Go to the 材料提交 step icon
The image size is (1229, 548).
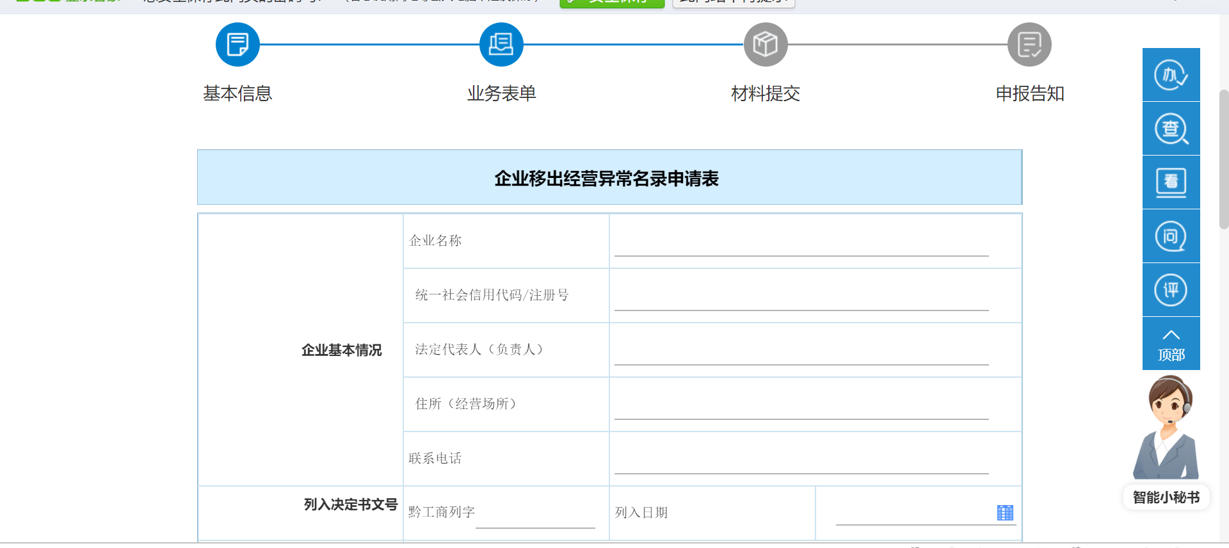click(766, 45)
